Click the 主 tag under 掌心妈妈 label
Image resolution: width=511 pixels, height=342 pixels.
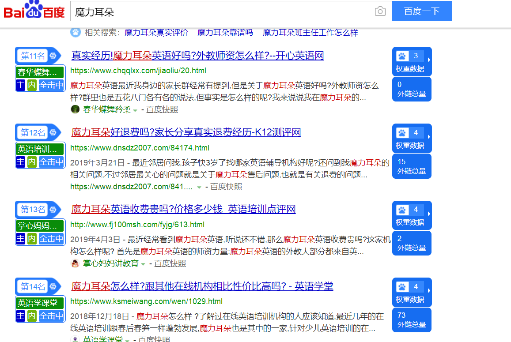[20, 239]
